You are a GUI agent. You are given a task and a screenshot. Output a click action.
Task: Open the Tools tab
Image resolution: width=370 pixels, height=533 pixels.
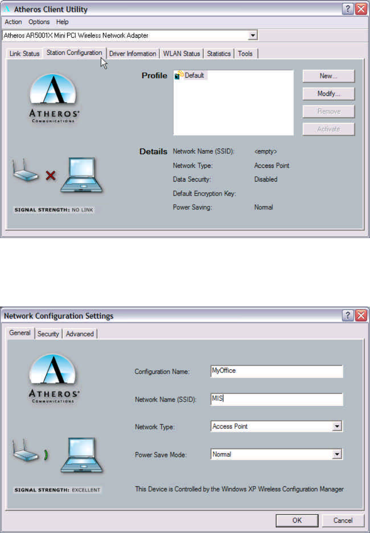245,54
